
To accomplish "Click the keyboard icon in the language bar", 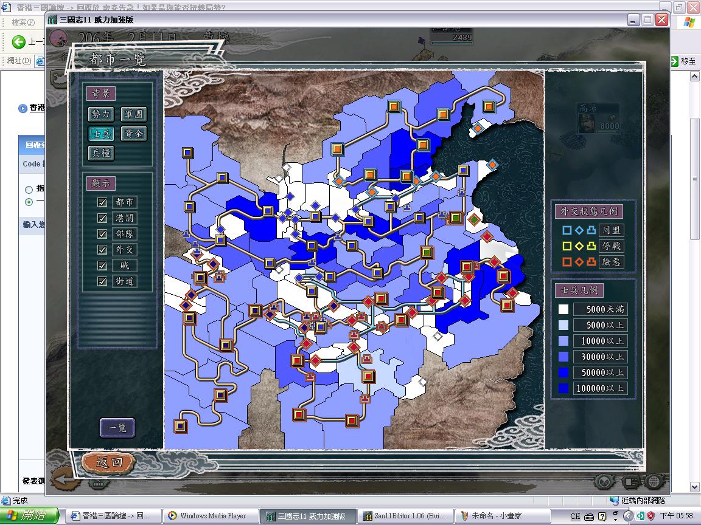I will coord(589,516).
